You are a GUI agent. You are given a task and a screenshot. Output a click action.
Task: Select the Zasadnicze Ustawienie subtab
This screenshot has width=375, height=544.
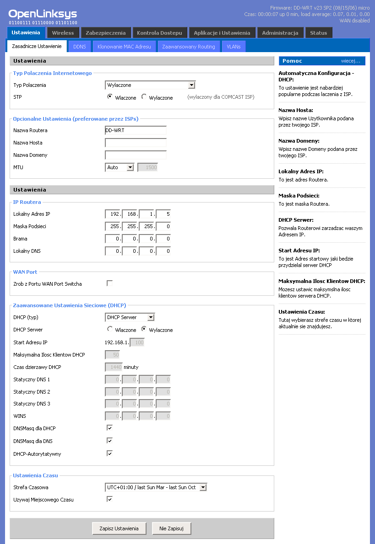tap(37, 46)
